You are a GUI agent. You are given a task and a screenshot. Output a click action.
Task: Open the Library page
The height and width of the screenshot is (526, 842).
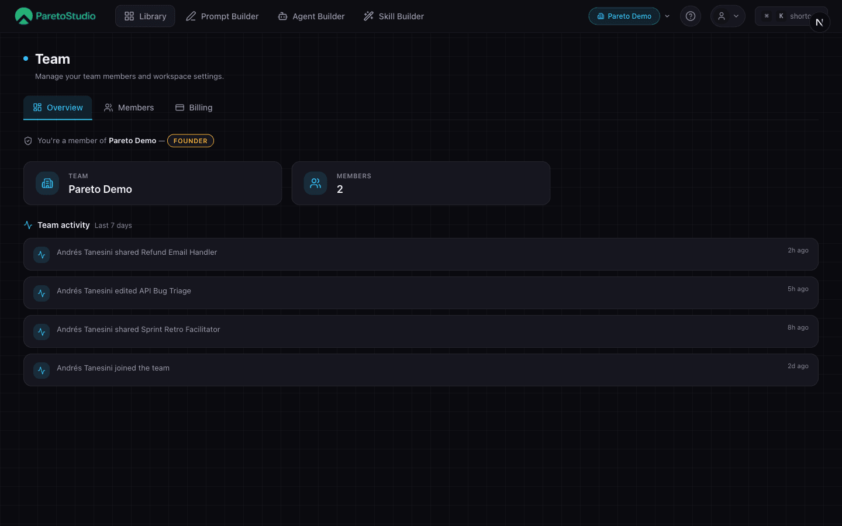145,16
